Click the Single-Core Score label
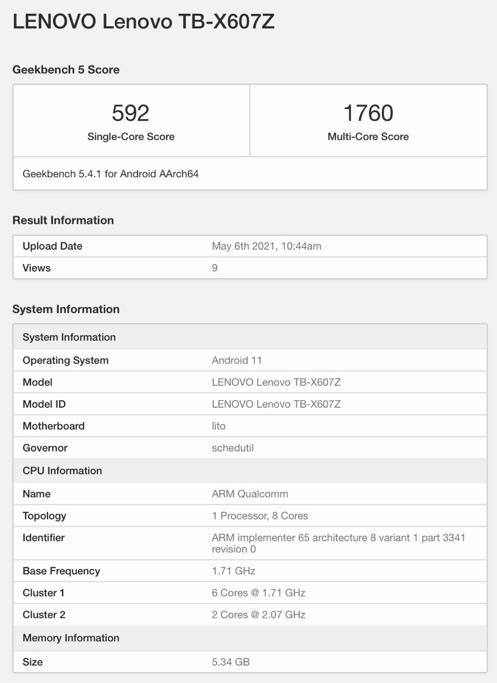497x683 pixels. [131, 137]
